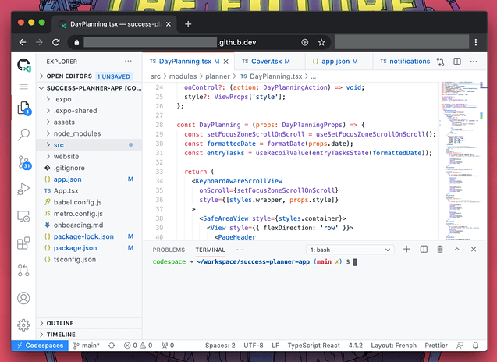Open onboarding.md in the file explorer
This screenshot has width=497, height=362.
click(x=90, y=225)
